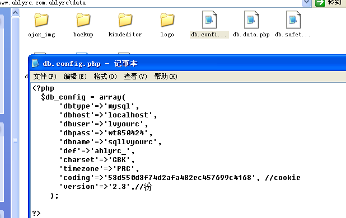Select the db.data.php file icon
Viewport: 346px width, 218px height.
pyautogui.click(x=251, y=20)
